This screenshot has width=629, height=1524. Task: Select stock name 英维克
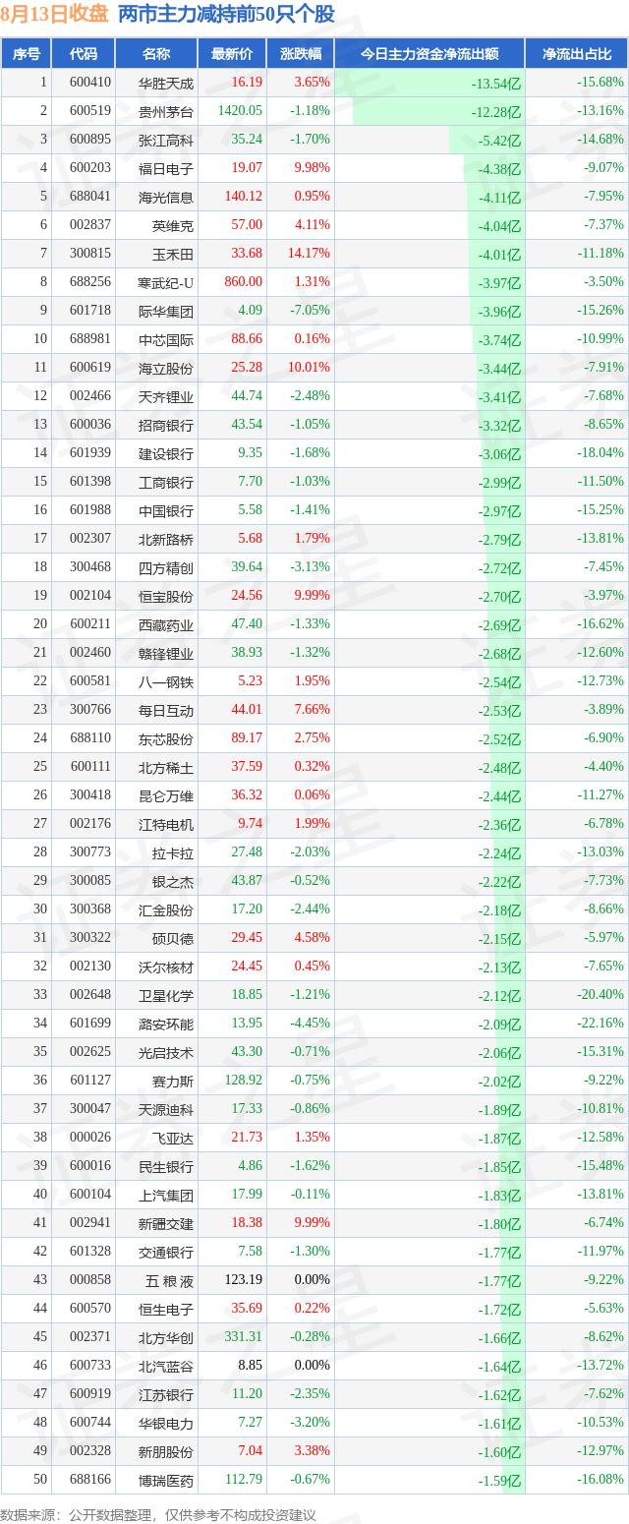point(173,225)
